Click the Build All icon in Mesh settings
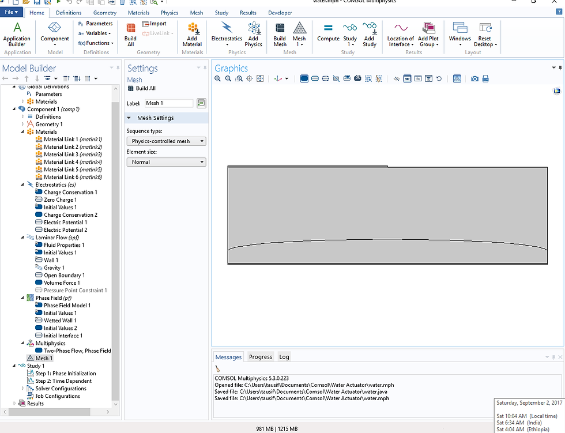The width and height of the screenshot is (565, 433). pyautogui.click(x=131, y=88)
